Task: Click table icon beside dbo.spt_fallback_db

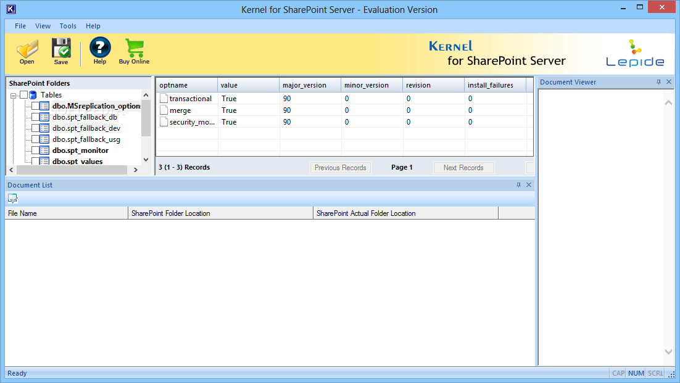Action: coord(44,117)
